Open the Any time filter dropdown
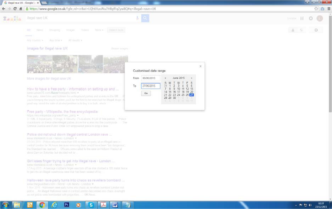Screen dimensions: 332x209 point(55,40)
